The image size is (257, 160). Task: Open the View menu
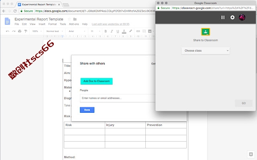pos(33,24)
